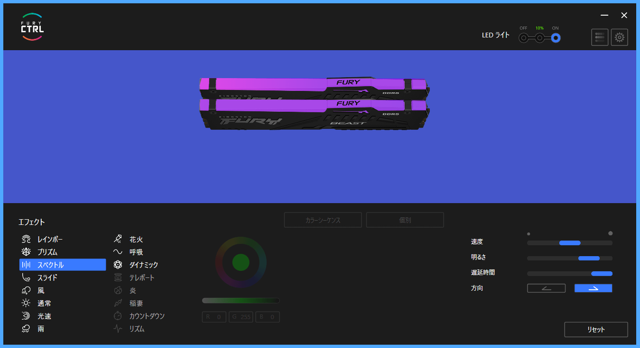Click the 個別 button
The height and width of the screenshot is (348, 640).
pos(405,220)
